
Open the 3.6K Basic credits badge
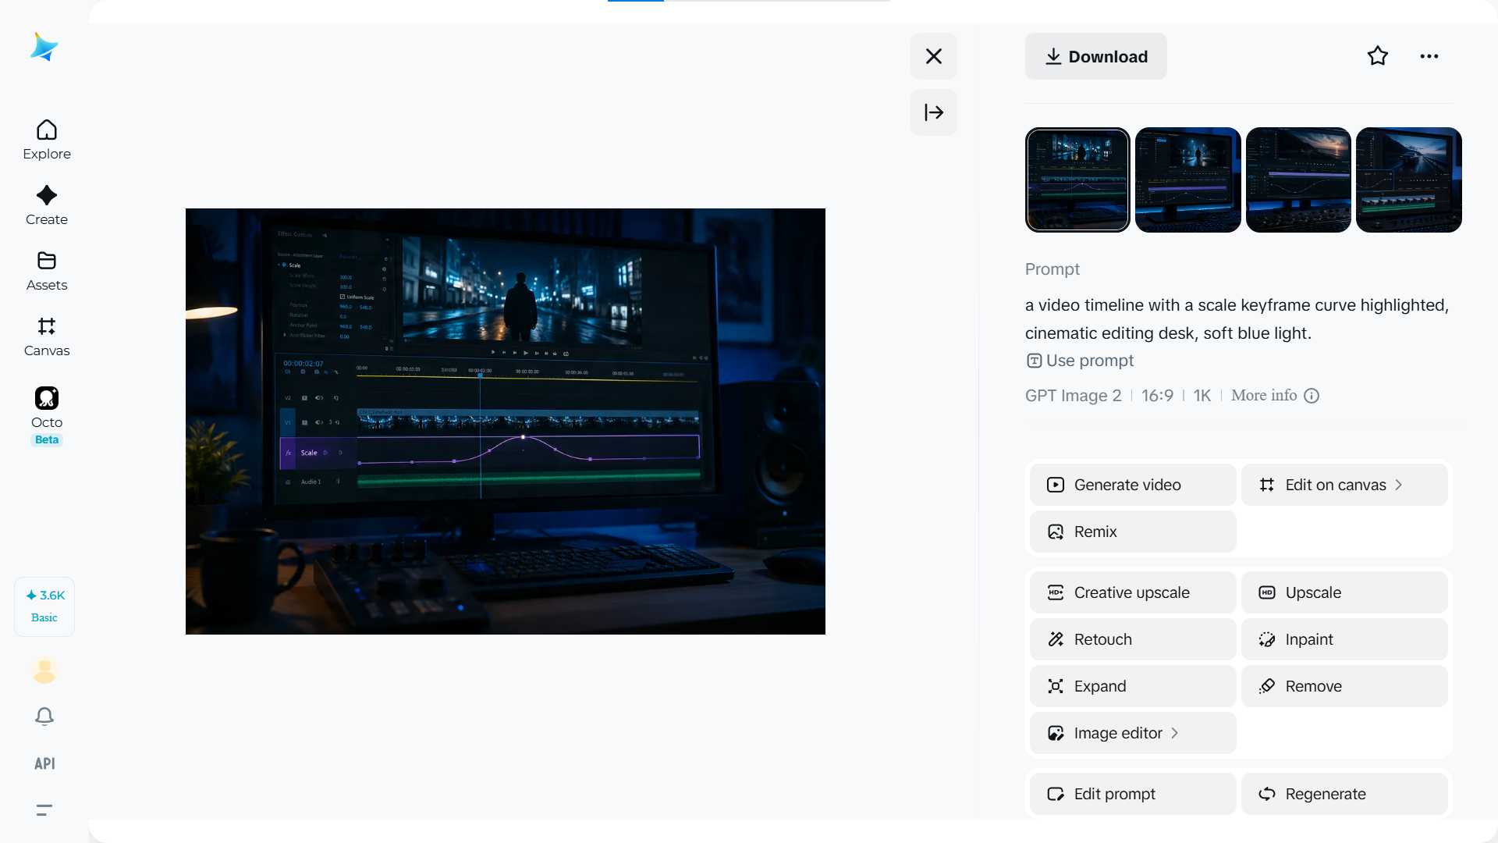point(44,606)
